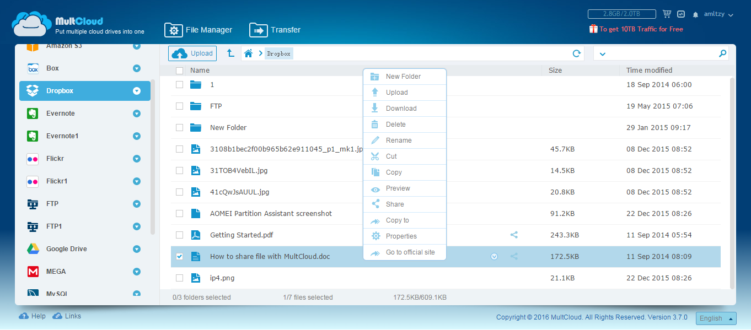Open the shopping cart icon
Viewport: 751px width, 330px height.
click(x=667, y=14)
